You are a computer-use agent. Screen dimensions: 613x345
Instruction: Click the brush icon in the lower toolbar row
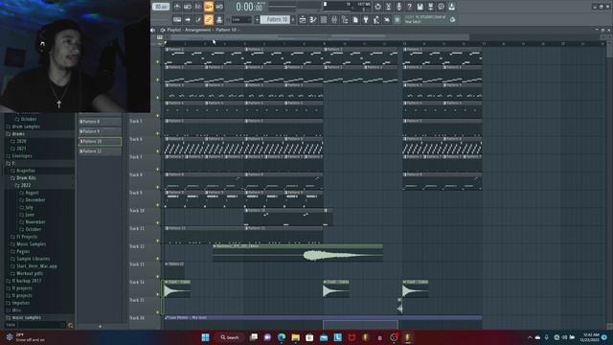tap(198, 19)
